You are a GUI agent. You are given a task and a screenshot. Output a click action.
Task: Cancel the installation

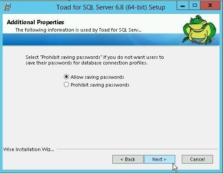coord(197,159)
